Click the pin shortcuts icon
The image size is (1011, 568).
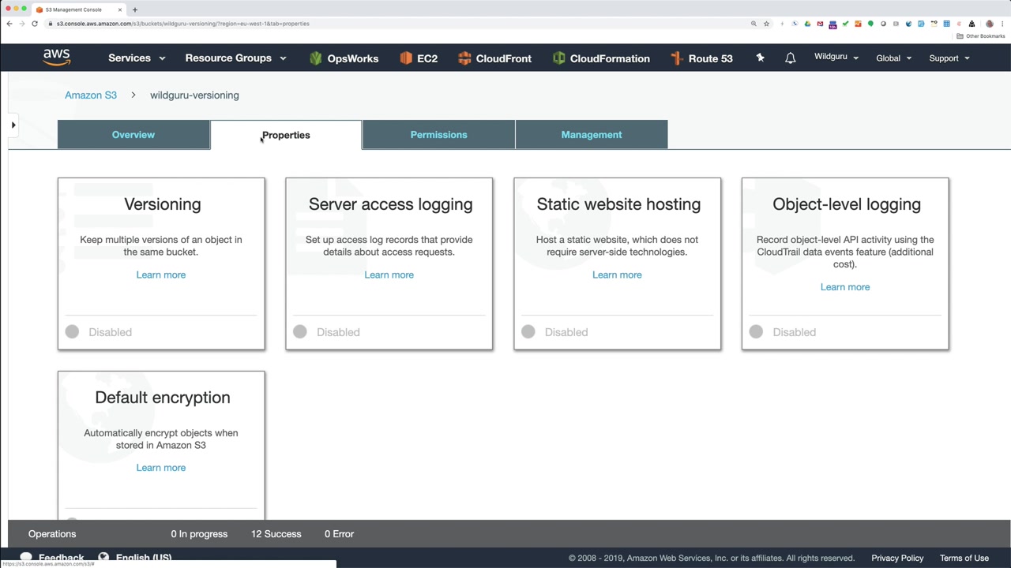click(760, 58)
